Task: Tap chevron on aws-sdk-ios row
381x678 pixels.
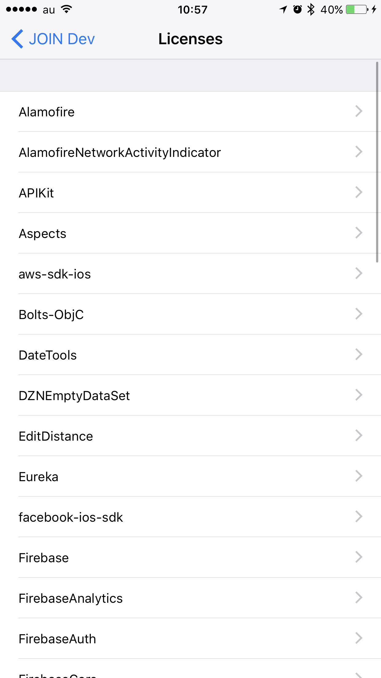Action: point(359,274)
